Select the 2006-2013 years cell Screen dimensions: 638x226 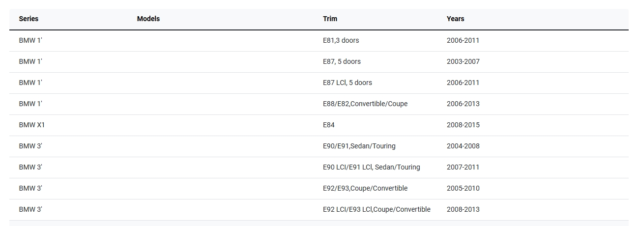click(463, 104)
